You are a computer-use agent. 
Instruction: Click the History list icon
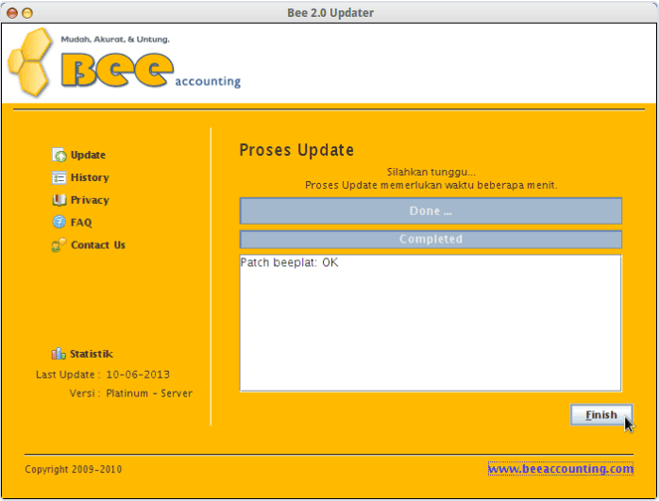59,177
